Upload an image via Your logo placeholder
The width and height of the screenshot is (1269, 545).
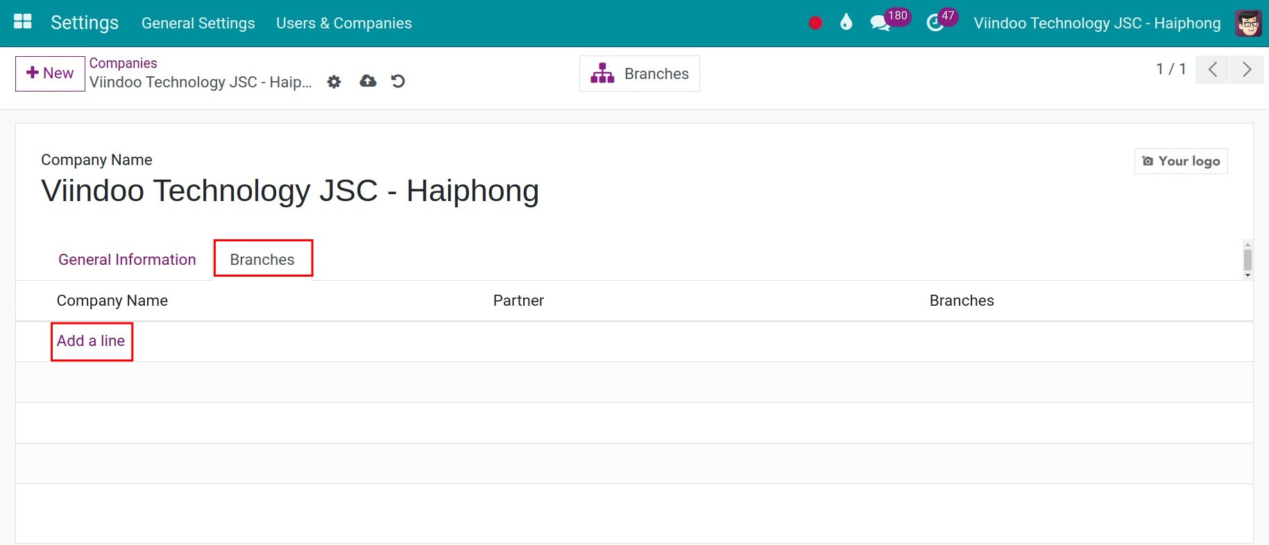click(x=1181, y=161)
